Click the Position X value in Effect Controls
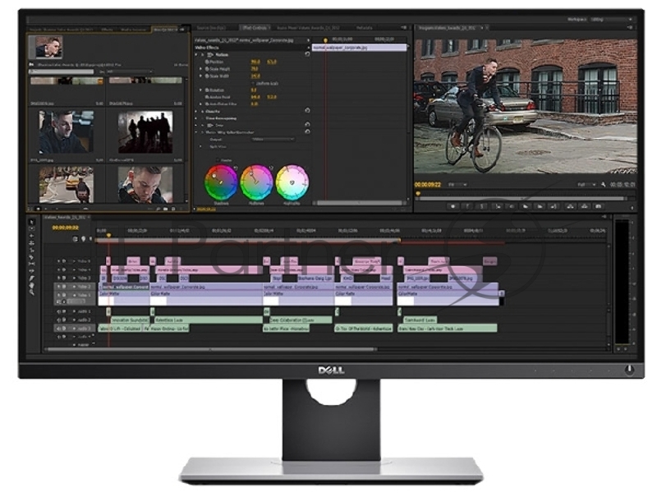The height and width of the screenshot is (497, 657). (255, 61)
